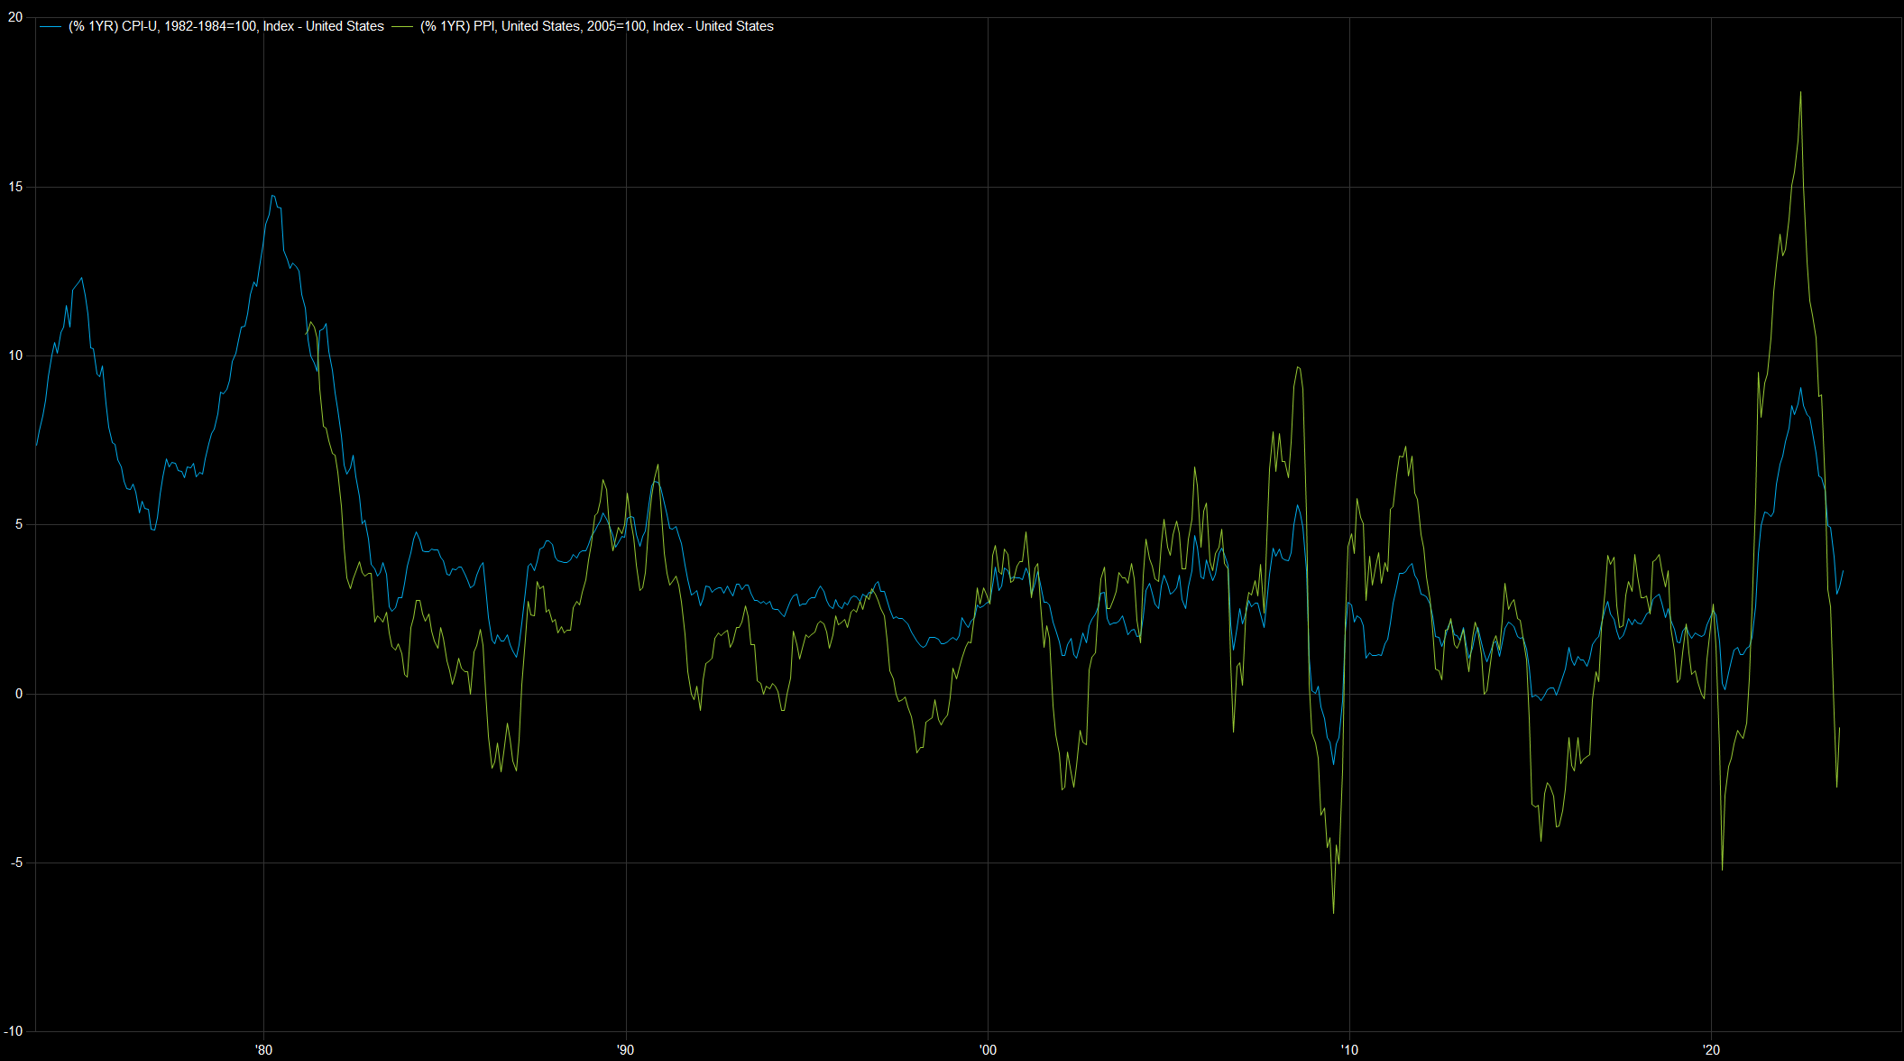
Task: Click the '90 x-axis year label
Action: pos(625,1049)
